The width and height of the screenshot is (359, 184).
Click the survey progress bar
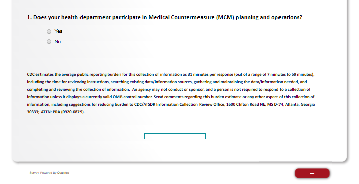click(x=175, y=136)
